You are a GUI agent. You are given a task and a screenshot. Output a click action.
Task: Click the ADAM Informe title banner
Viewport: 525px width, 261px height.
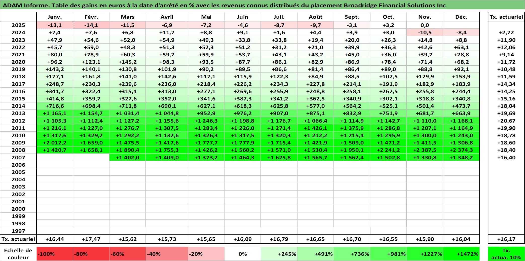click(262, 5)
